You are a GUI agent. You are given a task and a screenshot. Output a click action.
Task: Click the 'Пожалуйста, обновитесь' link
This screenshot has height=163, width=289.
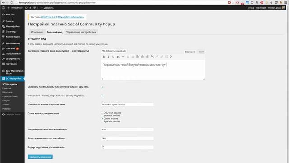click(71, 17)
